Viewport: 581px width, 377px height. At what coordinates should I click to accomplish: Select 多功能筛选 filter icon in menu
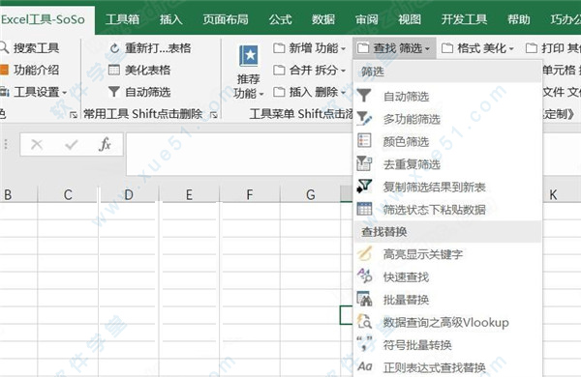(364, 118)
